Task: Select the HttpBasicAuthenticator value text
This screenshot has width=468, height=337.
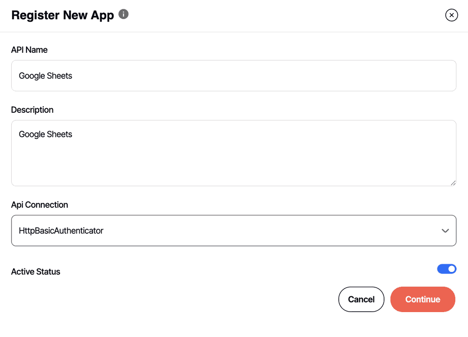Action: point(61,231)
